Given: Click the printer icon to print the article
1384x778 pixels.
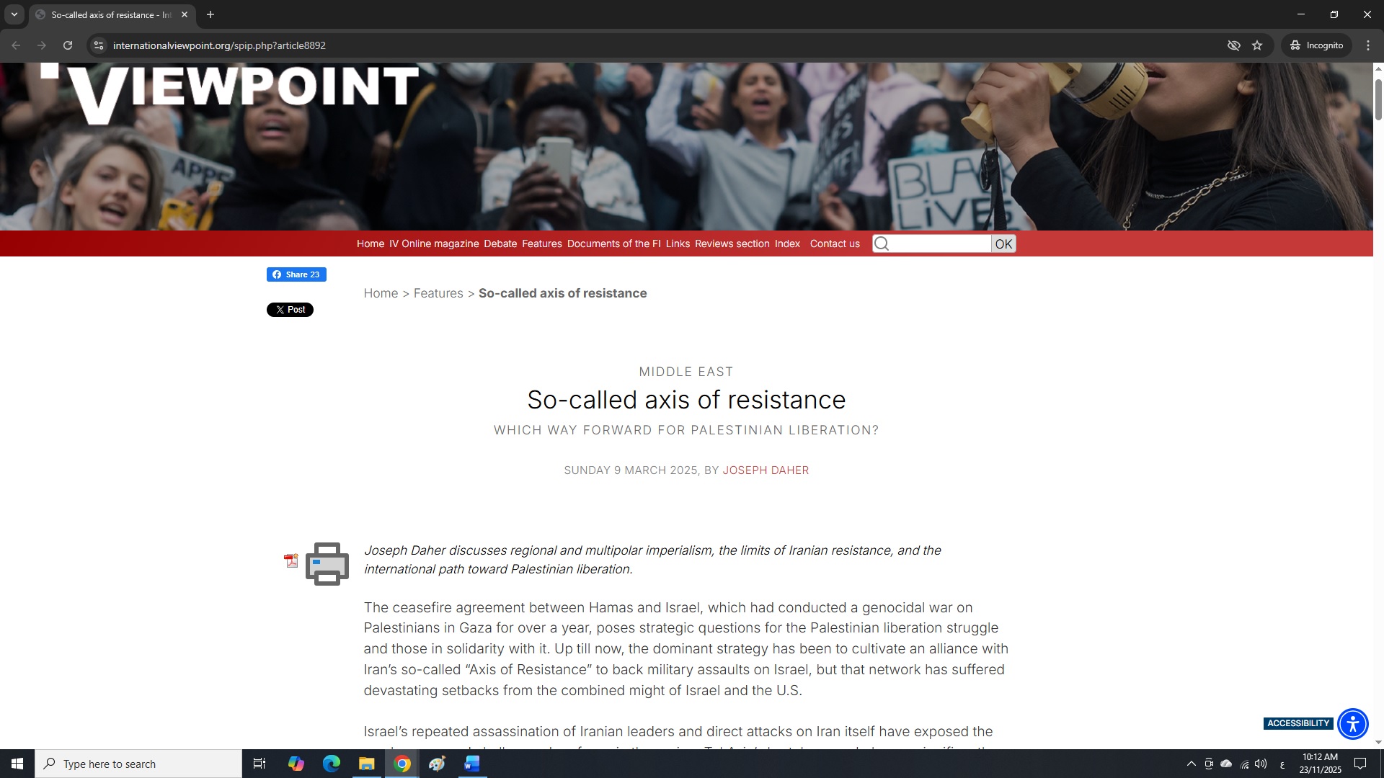Looking at the screenshot, I should (327, 563).
